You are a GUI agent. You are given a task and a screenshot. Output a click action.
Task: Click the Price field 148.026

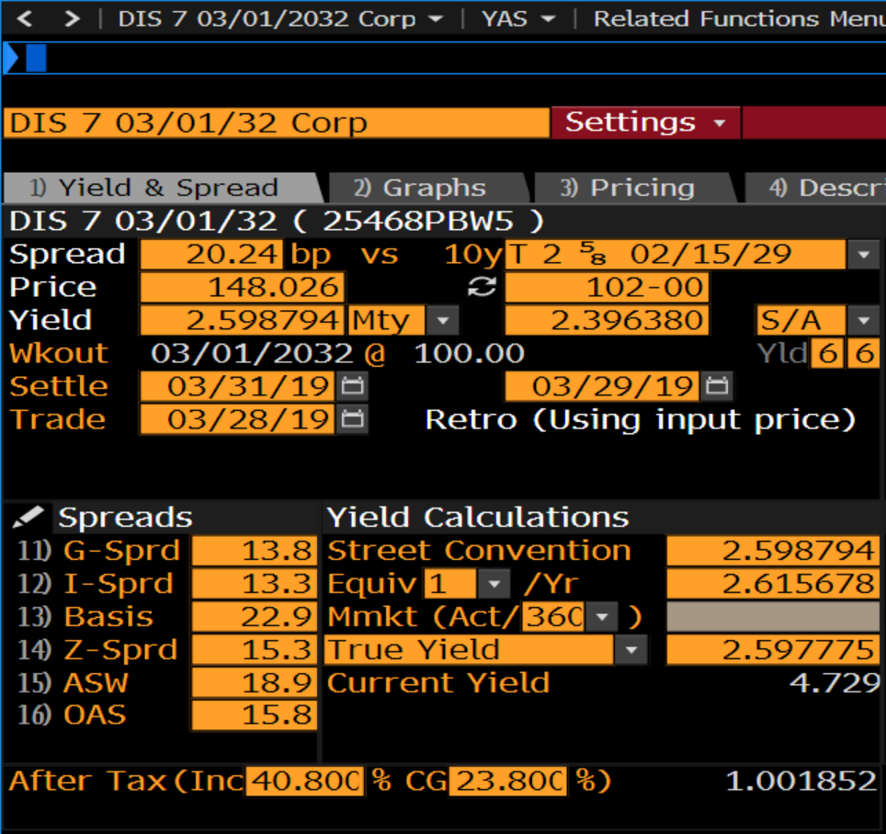(243, 287)
